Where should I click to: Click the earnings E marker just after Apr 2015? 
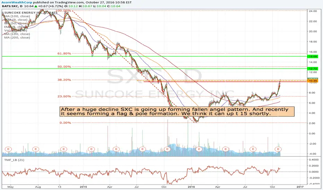116,149
